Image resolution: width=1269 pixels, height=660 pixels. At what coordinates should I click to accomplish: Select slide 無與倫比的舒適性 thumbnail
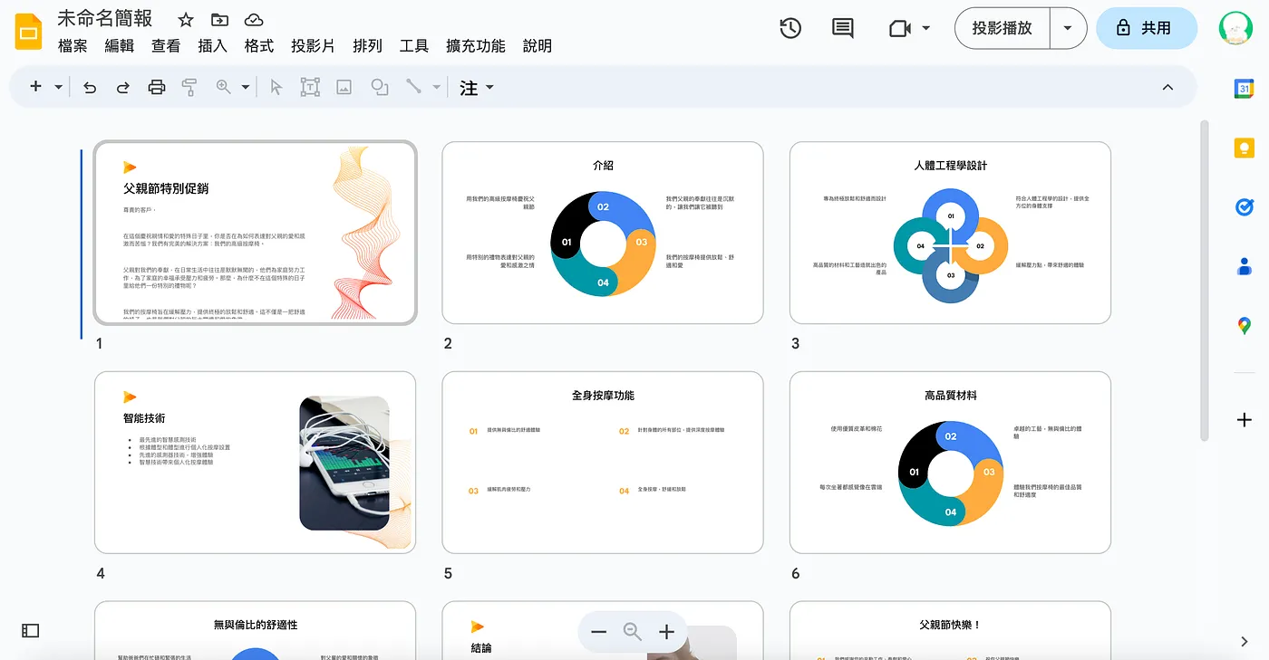point(256,631)
